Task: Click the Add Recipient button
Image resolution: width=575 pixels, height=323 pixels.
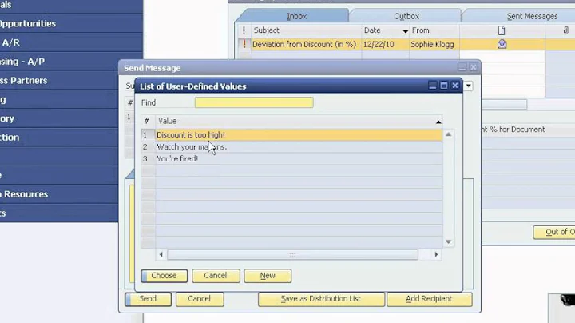Action: [x=429, y=299]
